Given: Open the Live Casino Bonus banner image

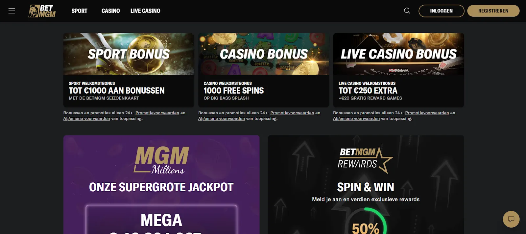Looking at the screenshot, I should [398, 54].
